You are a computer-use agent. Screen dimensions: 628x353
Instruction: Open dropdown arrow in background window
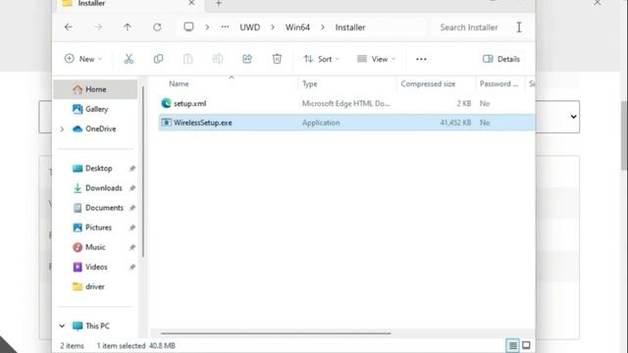(x=573, y=117)
